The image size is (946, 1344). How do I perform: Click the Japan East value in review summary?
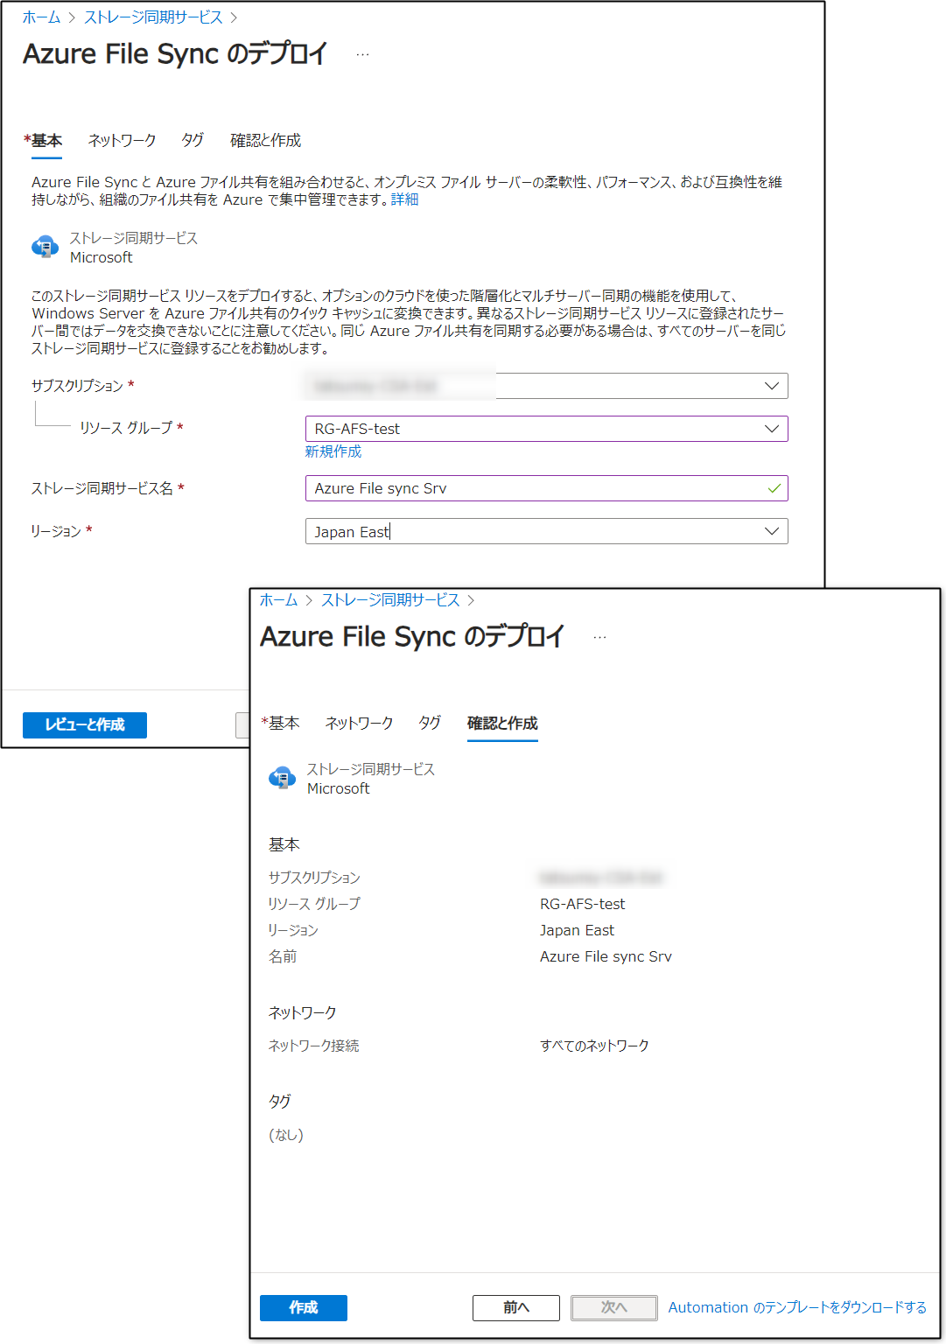pyautogui.click(x=578, y=930)
